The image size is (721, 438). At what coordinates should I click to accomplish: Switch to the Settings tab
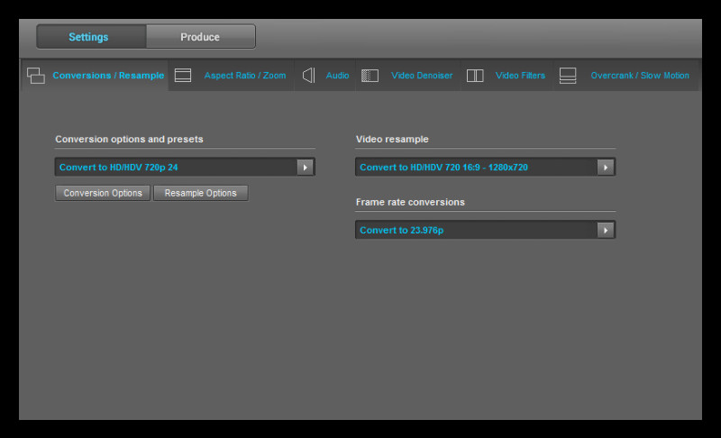[92, 37]
